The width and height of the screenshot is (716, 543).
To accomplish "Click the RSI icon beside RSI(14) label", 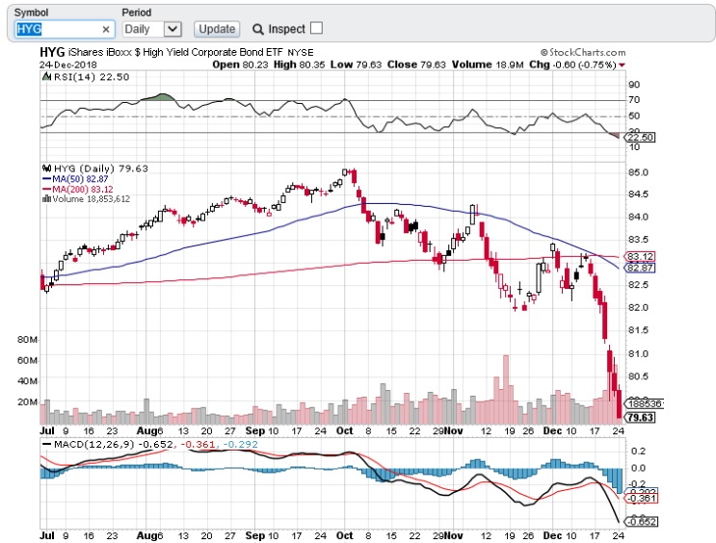I will tap(46, 77).
